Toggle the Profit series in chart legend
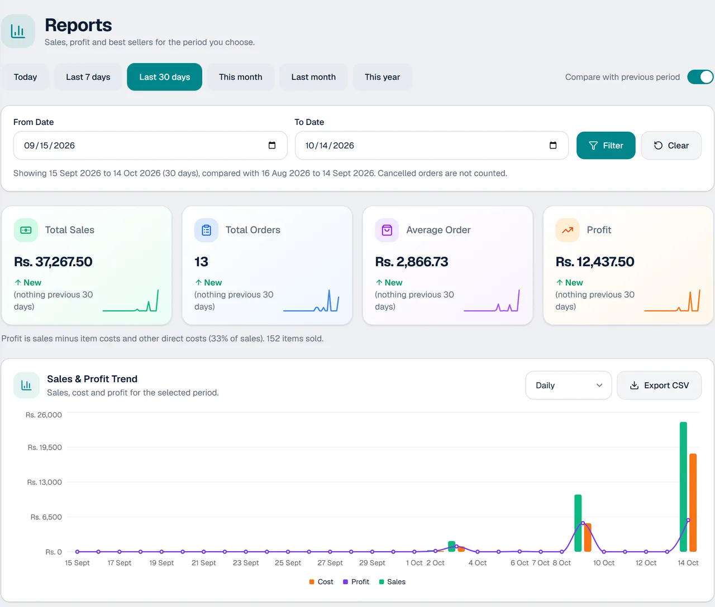The image size is (715, 607). [356, 582]
